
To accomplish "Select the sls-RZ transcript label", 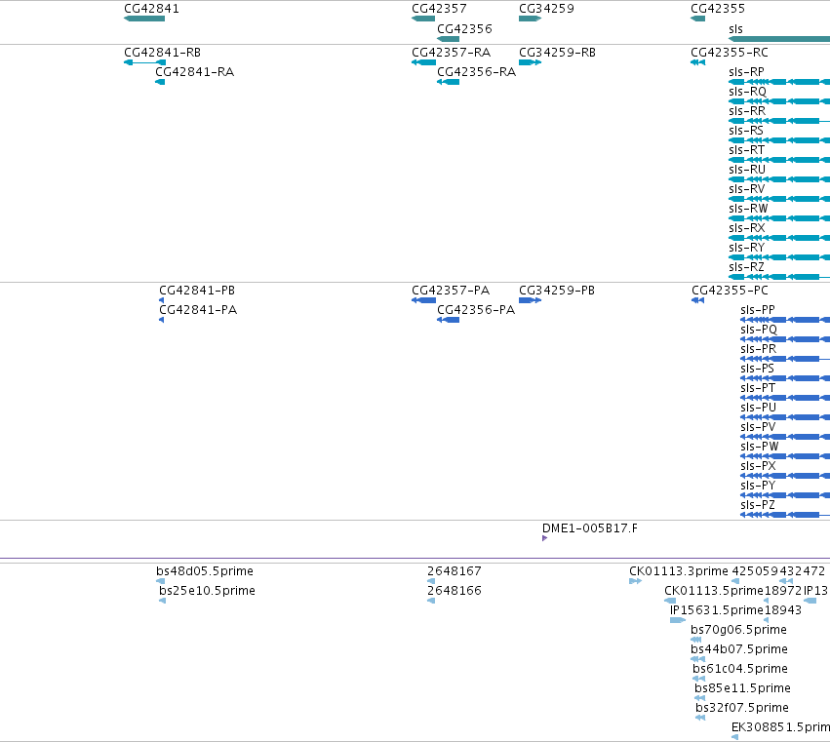I will point(746,267).
